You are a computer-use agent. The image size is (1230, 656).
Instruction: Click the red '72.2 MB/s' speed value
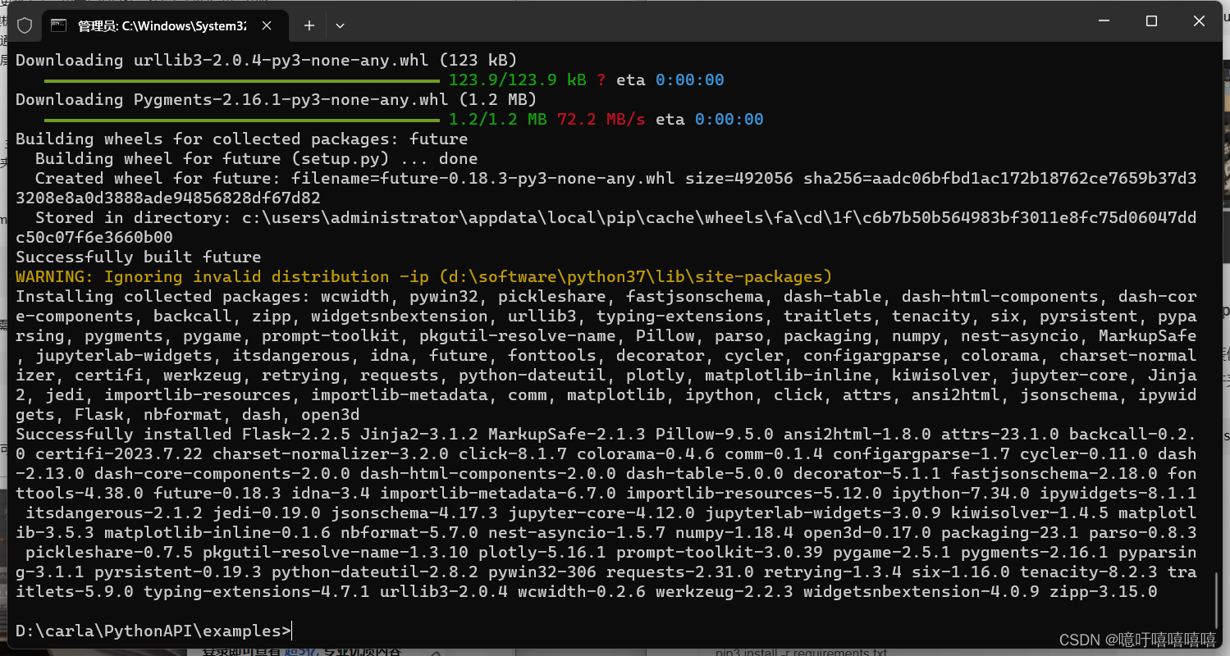click(x=601, y=119)
